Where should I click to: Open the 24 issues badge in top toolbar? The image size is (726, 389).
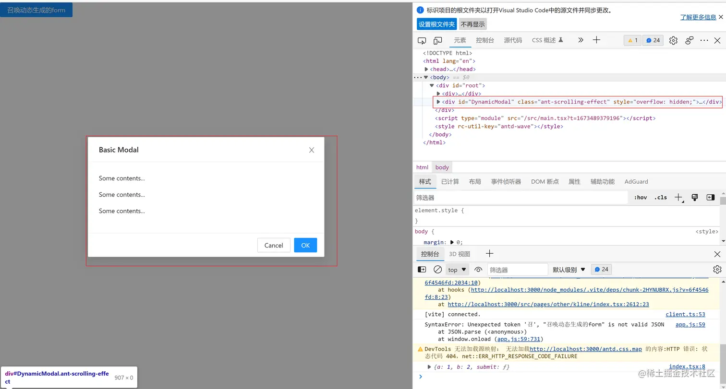coord(653,40)
